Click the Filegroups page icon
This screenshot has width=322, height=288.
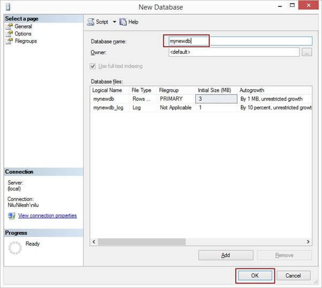9,41
